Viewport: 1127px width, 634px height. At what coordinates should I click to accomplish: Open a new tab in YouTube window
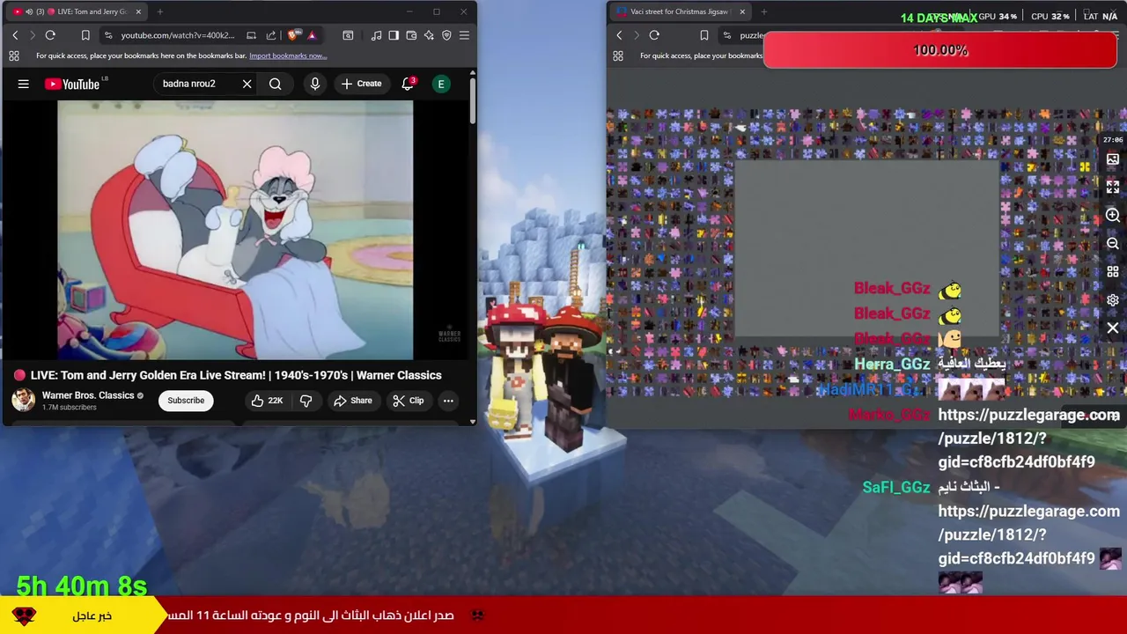click(x=160, y=11)
